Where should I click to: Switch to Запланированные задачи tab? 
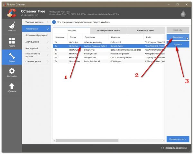[108, 30]
